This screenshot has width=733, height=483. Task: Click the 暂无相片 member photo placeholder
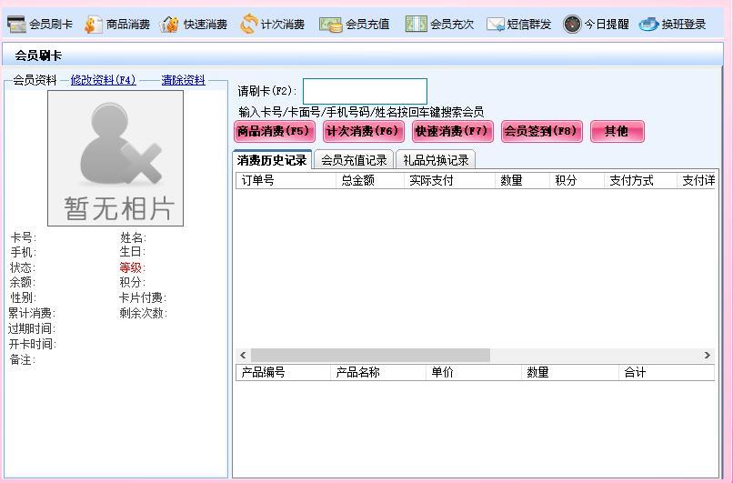click(x=115, y=158)
